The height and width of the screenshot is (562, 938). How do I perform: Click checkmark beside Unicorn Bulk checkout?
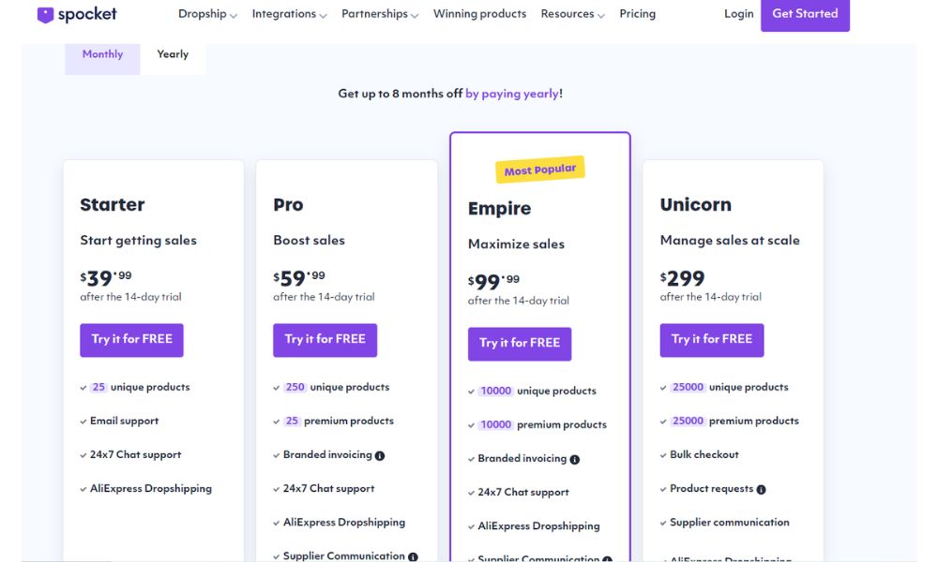[663, 455]
